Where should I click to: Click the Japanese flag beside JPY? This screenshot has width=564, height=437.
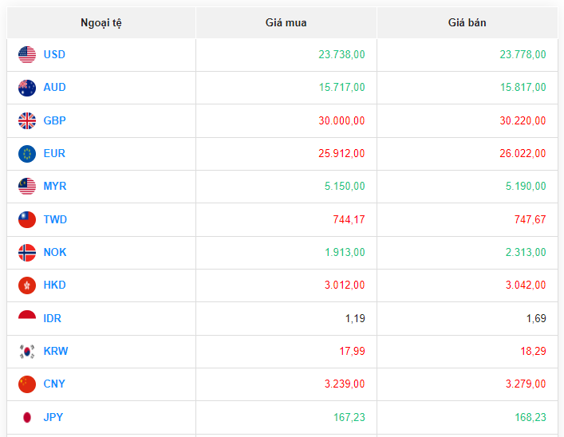coord(27,417)
